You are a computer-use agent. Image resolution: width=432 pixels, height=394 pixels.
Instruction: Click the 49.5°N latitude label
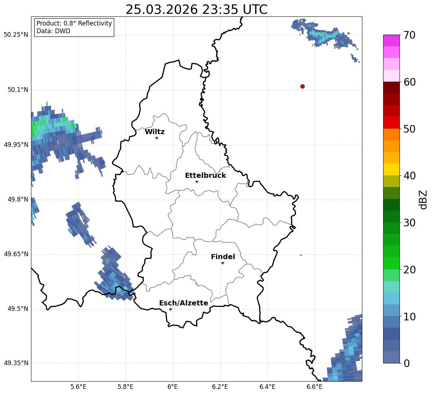click(x=18, y=309)
